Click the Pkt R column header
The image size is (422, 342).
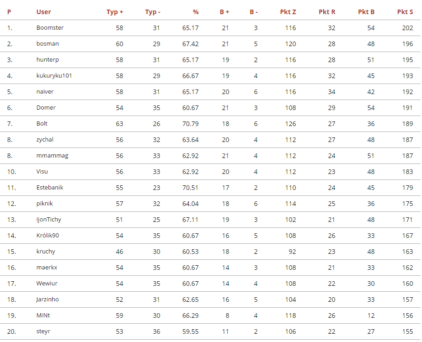pos(327,12)
